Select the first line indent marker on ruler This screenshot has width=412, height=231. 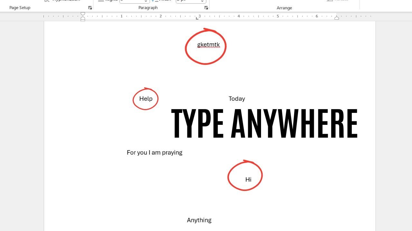[x=83, y=14]
